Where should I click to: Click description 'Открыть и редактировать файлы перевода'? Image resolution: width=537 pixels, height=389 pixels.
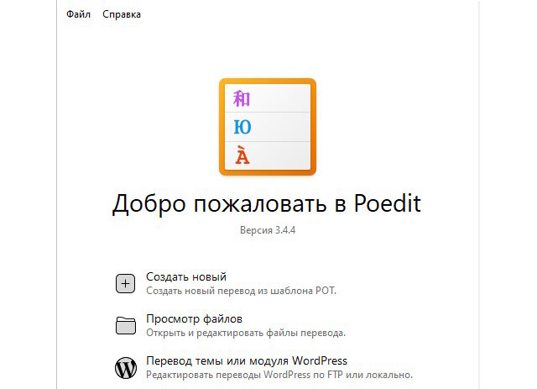coord(246,334)
